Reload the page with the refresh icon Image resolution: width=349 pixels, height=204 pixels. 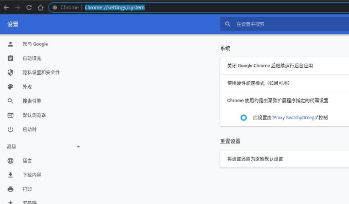29,8
